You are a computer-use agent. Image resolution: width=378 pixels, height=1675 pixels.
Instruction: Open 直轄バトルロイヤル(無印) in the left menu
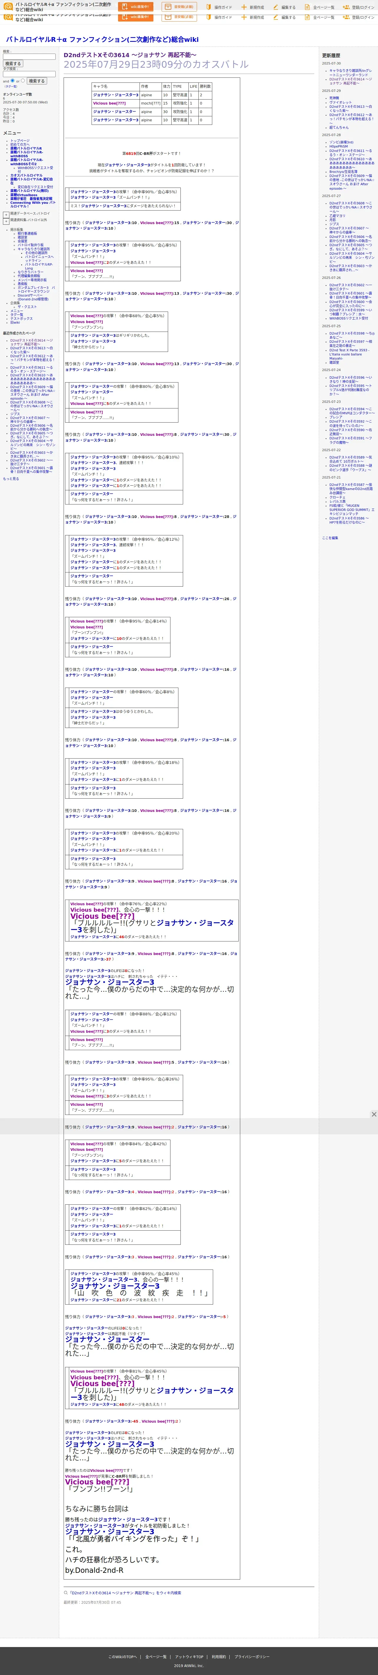pyautogui.click(x=29, y=191)
